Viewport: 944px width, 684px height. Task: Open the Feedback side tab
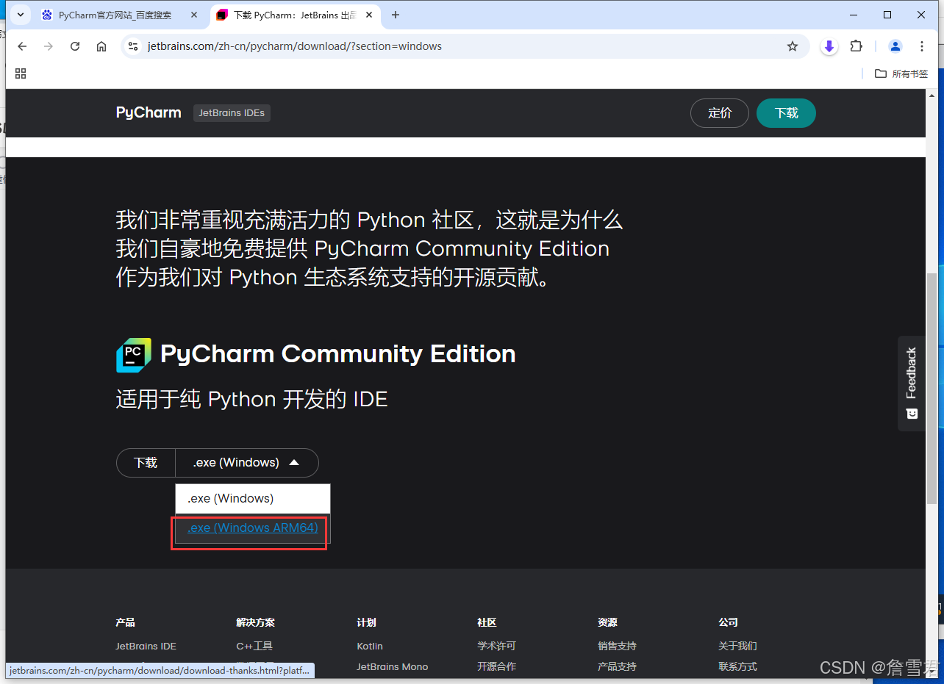tap(912, 383)
